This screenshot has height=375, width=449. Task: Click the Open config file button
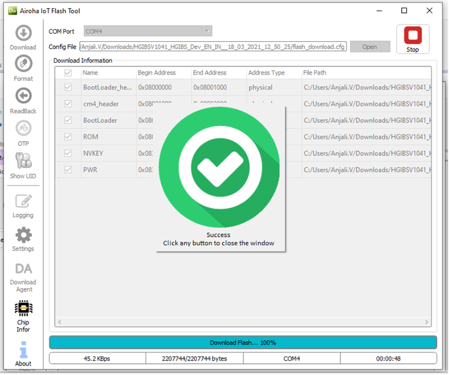(370, 47)
